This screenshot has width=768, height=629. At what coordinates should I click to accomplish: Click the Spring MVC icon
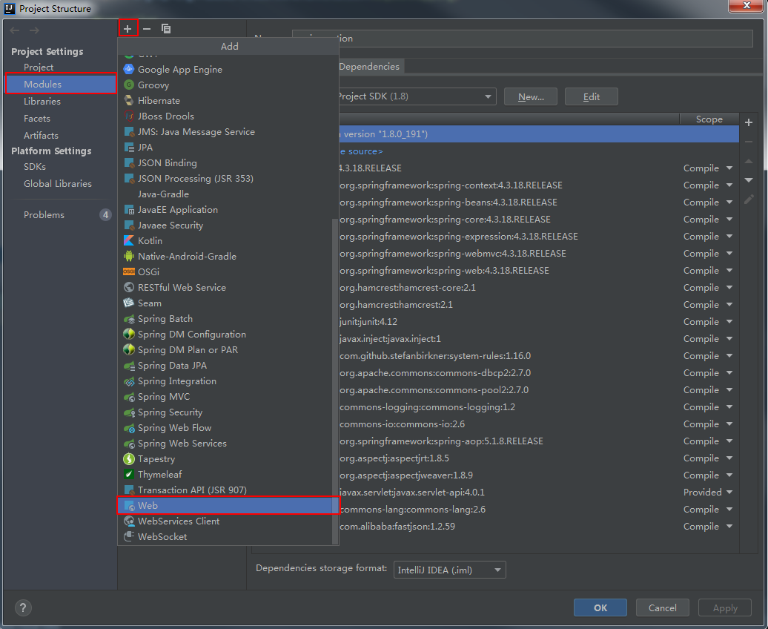(x=129, y=397)
